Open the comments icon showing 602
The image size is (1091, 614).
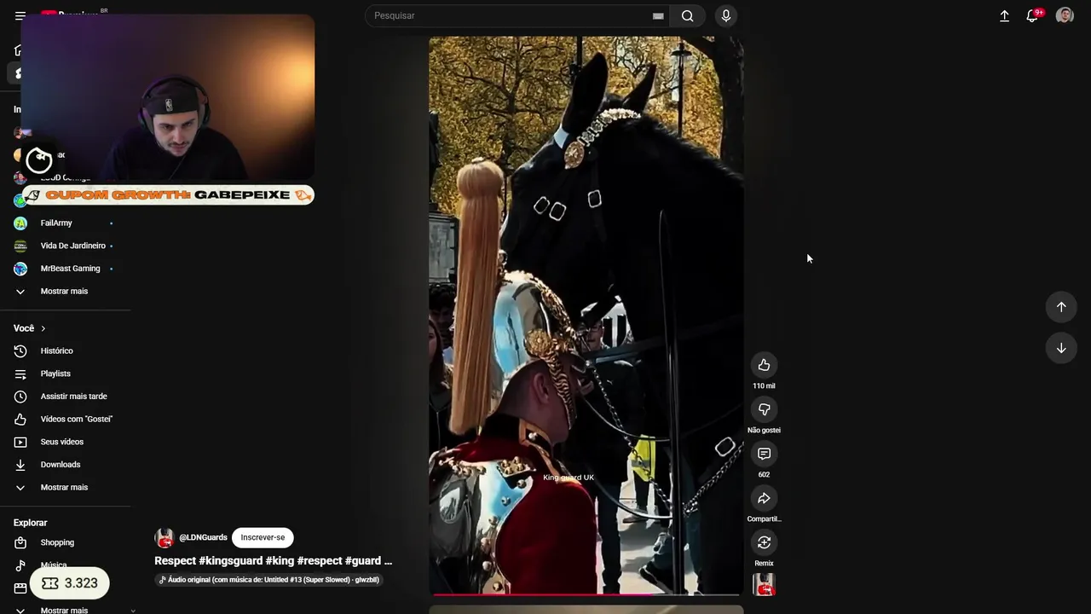coord(764,454)
